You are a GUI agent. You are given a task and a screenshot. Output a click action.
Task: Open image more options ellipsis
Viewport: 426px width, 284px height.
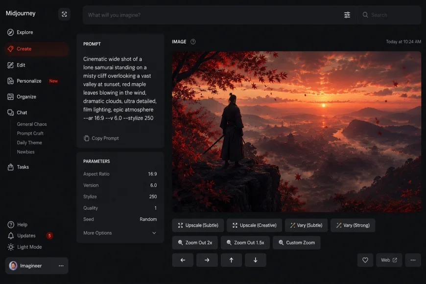click(x=413, y=260)
